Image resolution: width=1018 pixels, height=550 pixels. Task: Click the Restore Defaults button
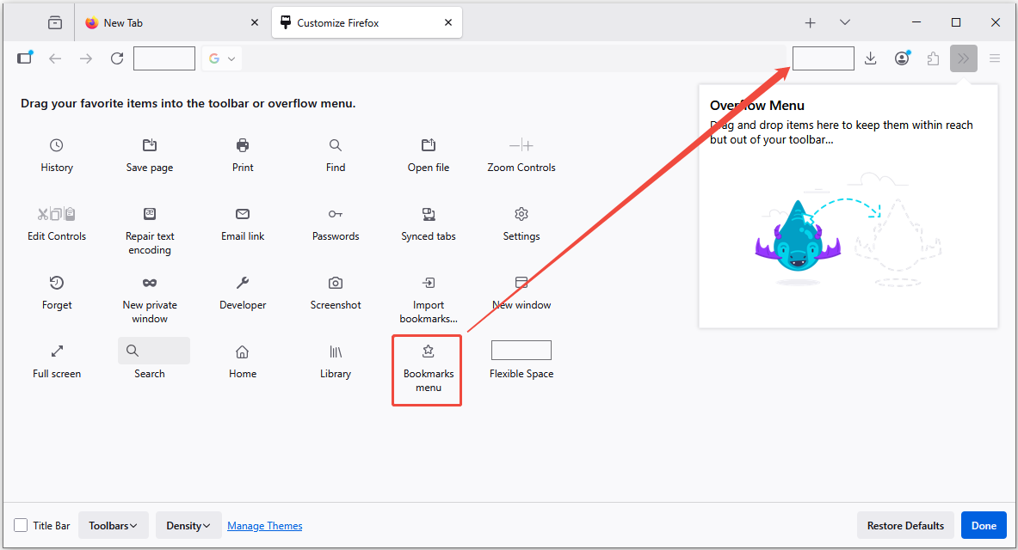(x=905, y=525)
